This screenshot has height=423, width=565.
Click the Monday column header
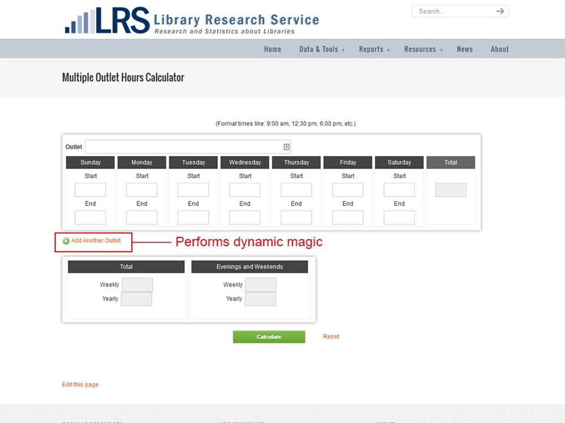[142, 162]
